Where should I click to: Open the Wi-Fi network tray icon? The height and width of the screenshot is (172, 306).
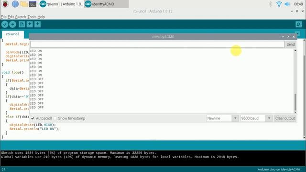279,4
